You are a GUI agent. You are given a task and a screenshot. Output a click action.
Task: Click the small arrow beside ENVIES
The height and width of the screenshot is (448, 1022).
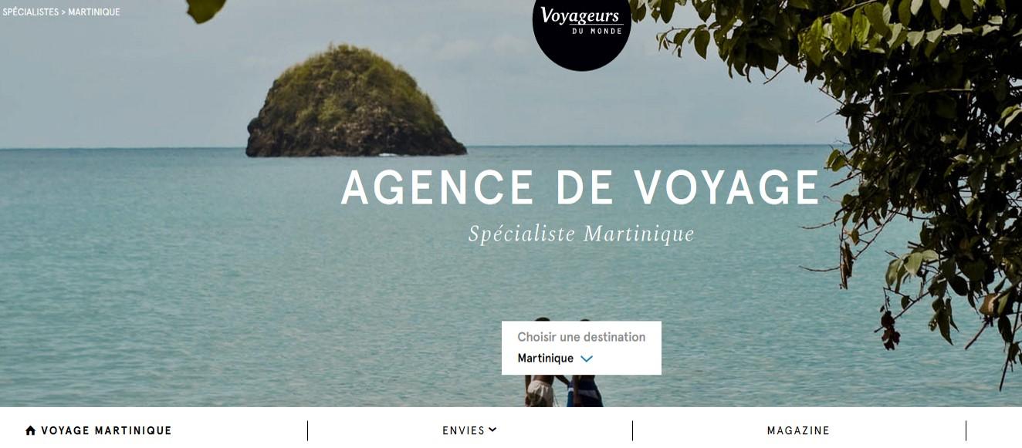pos(492,430)
